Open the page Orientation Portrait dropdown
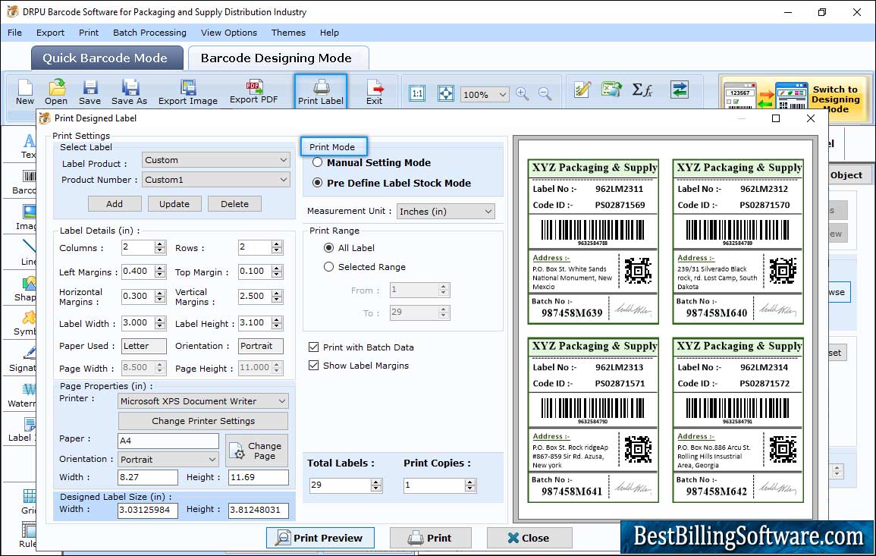 pos(168,460)
